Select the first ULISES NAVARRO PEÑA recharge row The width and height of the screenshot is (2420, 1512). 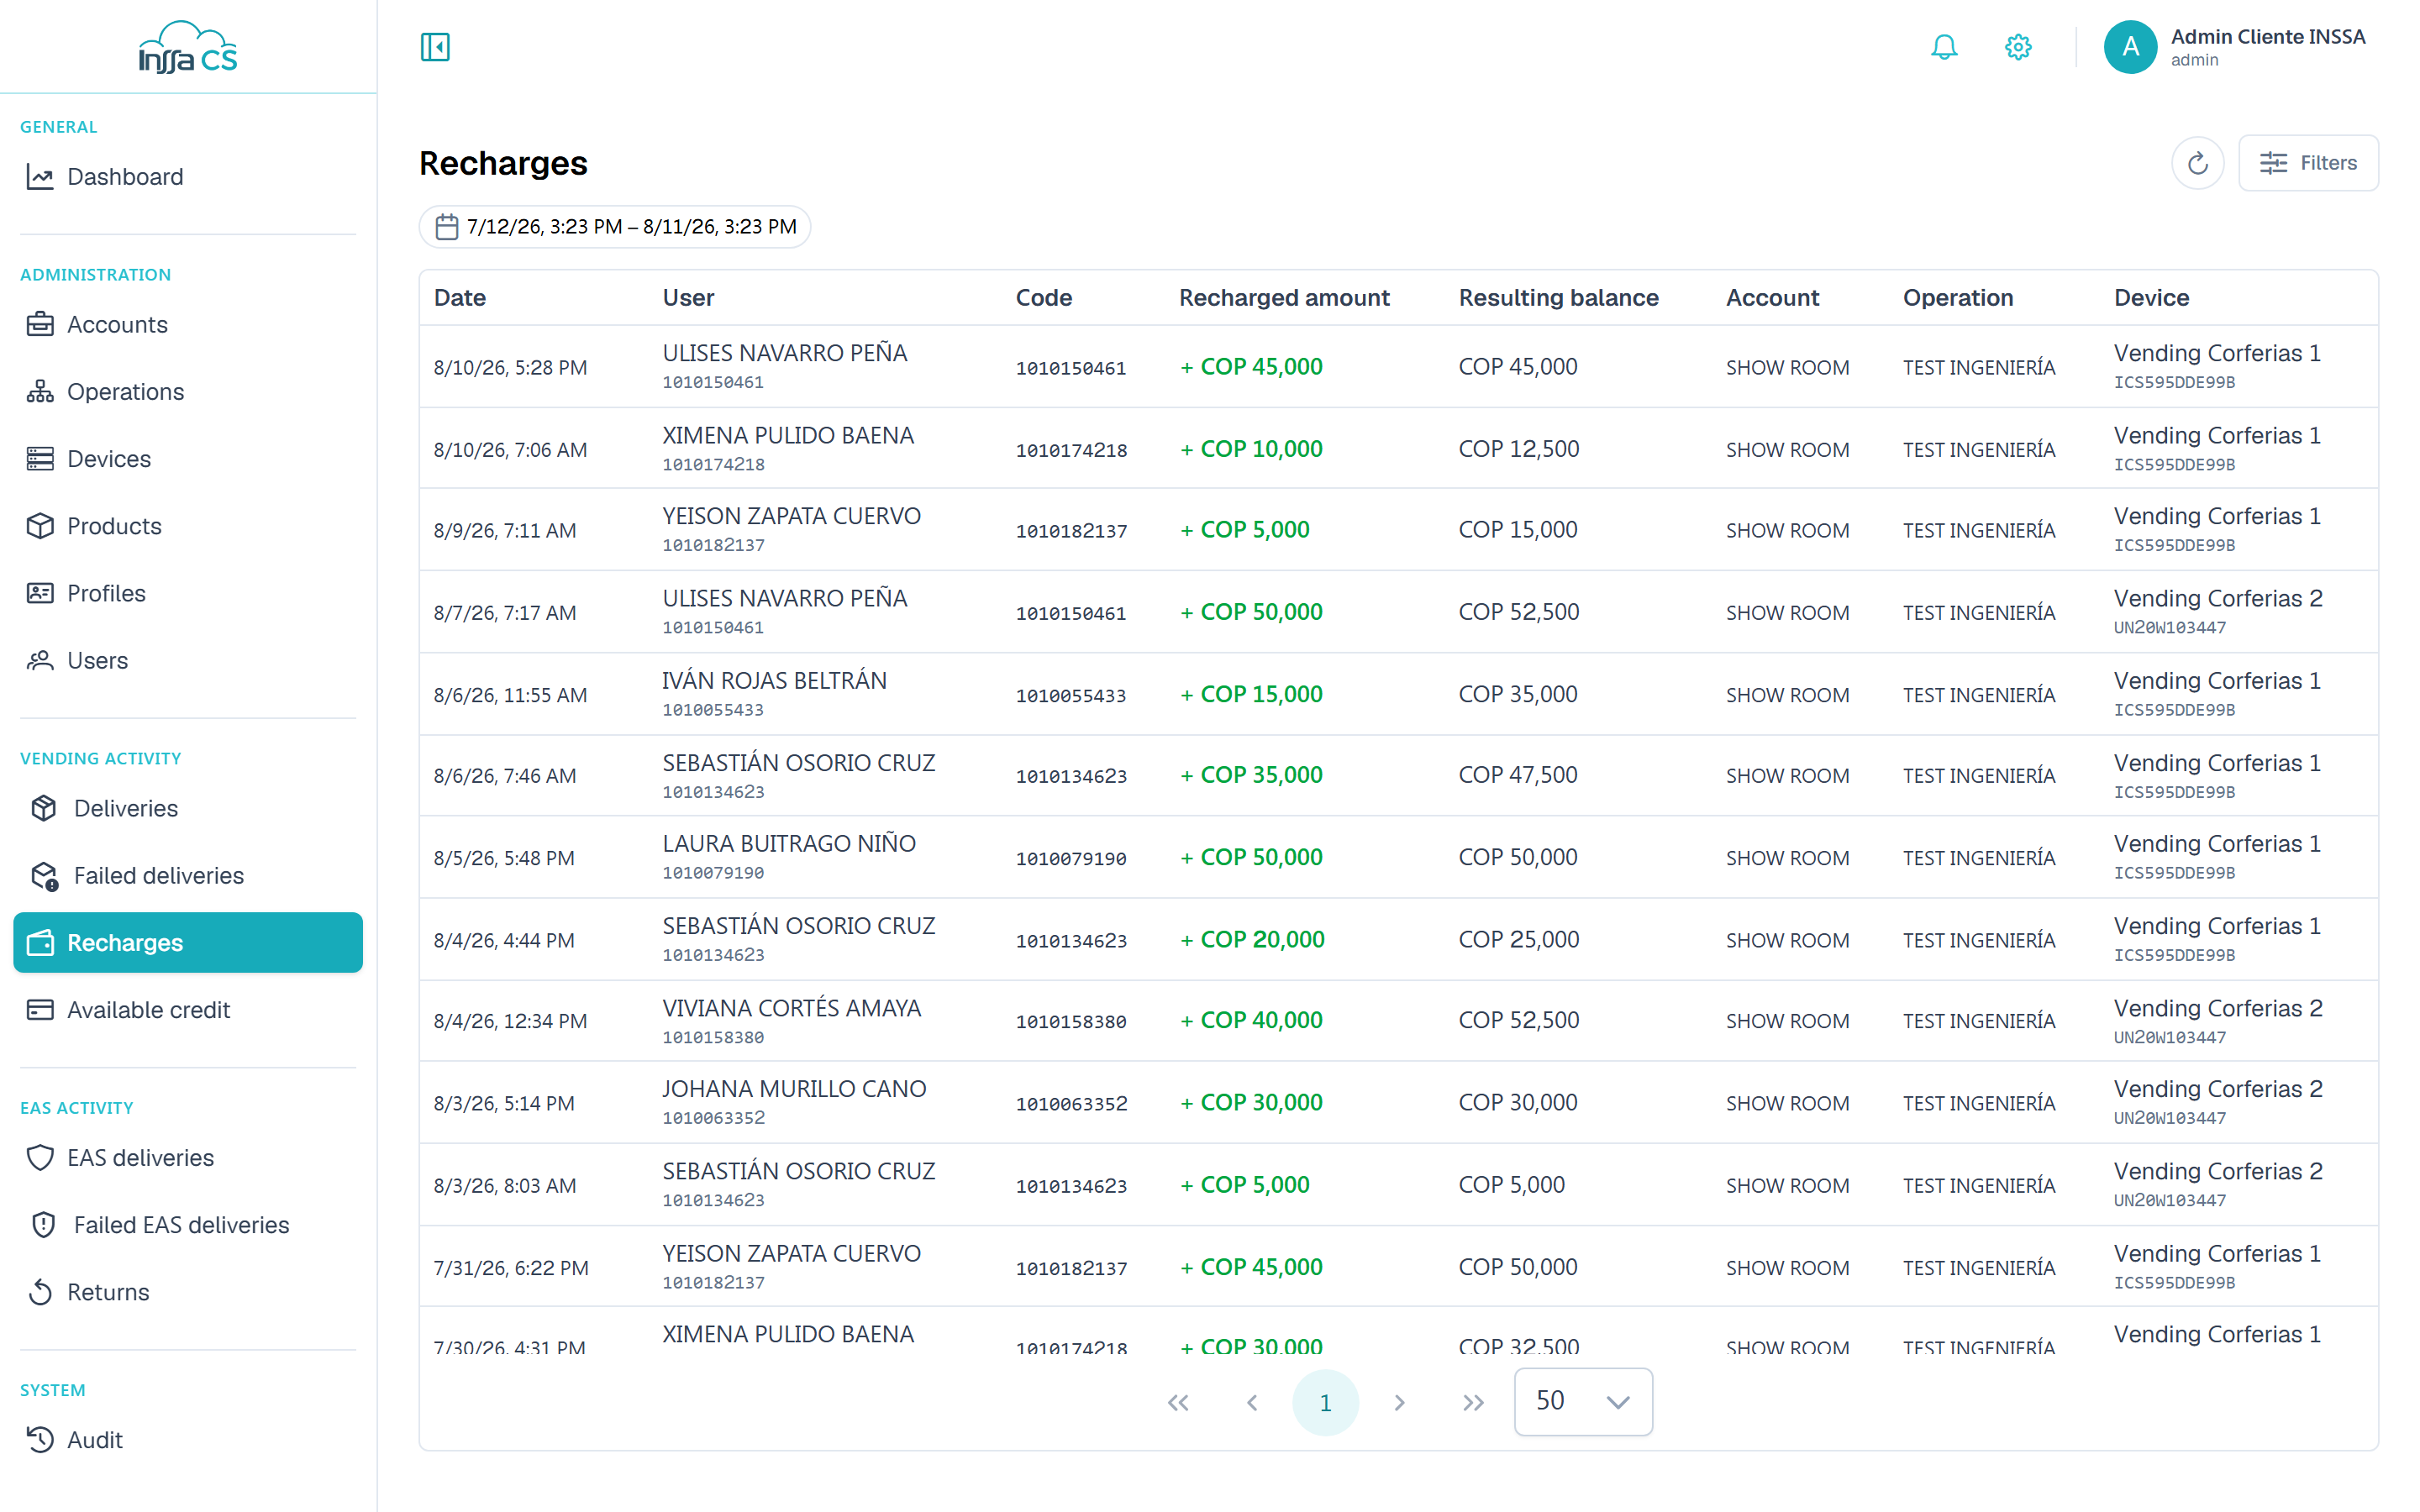1398,367
